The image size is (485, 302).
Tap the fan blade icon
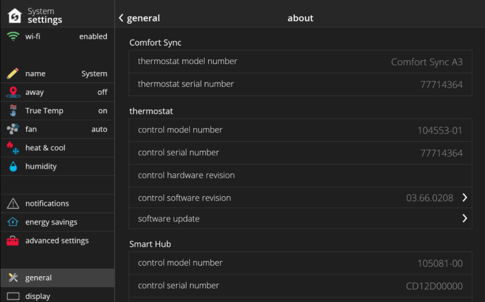point(13,129)
